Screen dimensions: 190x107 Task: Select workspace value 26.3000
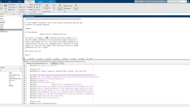11,86
